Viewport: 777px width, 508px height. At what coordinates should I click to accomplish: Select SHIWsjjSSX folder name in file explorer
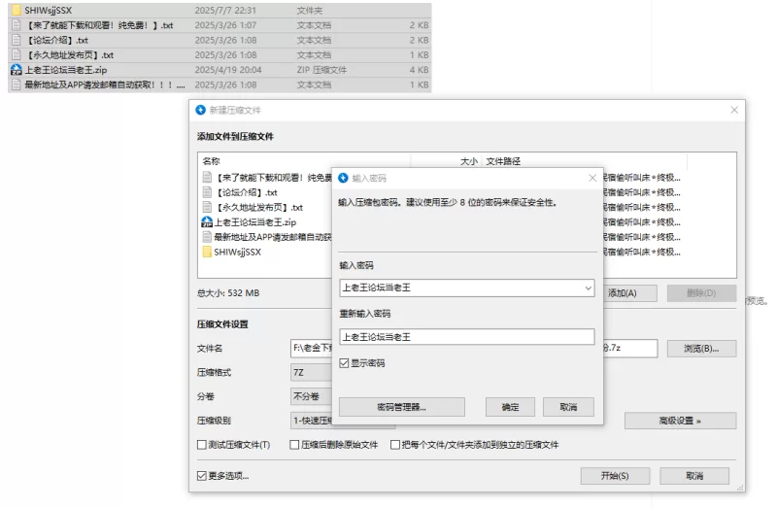point(48,10)
